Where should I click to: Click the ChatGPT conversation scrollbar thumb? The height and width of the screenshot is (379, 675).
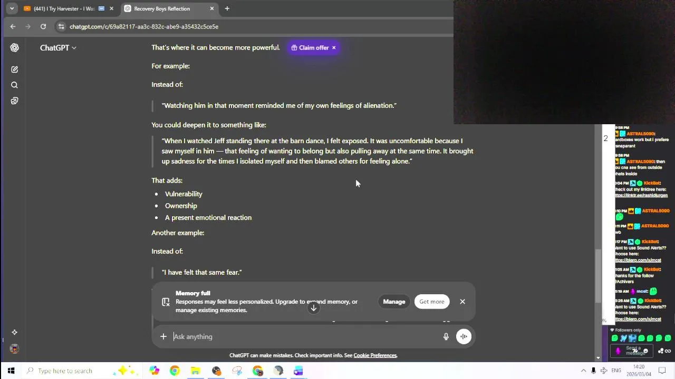click(x=597, y=276)
